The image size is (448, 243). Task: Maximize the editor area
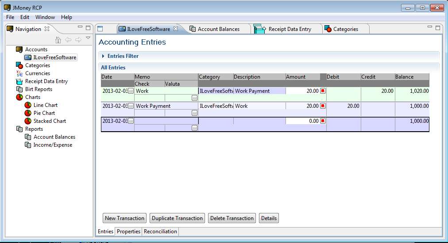[x=438, y=28]
